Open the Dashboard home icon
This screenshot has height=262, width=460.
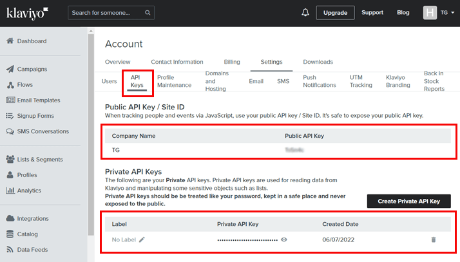tap(10, 41)
